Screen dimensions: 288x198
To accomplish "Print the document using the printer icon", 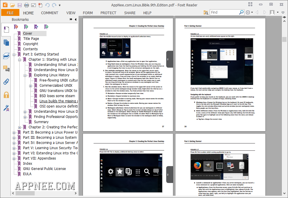I will (x=27, y=5).
